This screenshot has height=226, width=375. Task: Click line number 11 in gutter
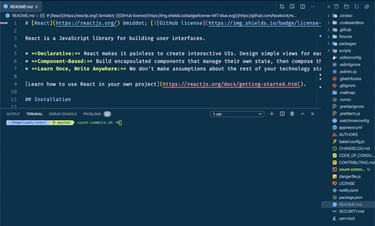[x=14, y=100]
